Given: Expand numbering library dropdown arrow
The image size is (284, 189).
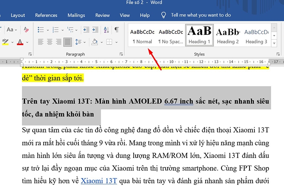Looking at the screenshot, I should 62,30.
